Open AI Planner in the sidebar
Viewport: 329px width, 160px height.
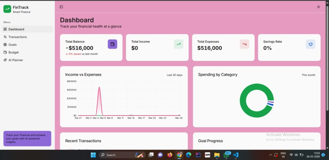click(x=27, y=60)
